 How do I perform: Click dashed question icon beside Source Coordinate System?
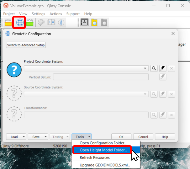click(x=14, y=93)
